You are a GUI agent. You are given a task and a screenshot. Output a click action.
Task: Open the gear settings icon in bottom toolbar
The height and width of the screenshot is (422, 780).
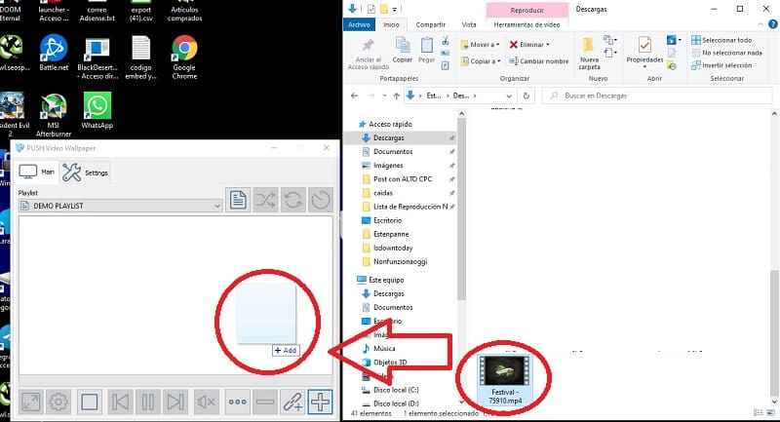pyautogui.click(x=58, y=402)
